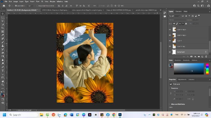Viewport: 211px width, 118px height.
Task: Select the Horizontal Type tool
Action: click(x=2, y=71)
